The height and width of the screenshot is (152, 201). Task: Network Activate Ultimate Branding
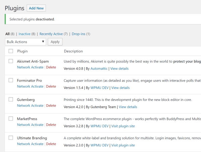click(x=30, y=144)
